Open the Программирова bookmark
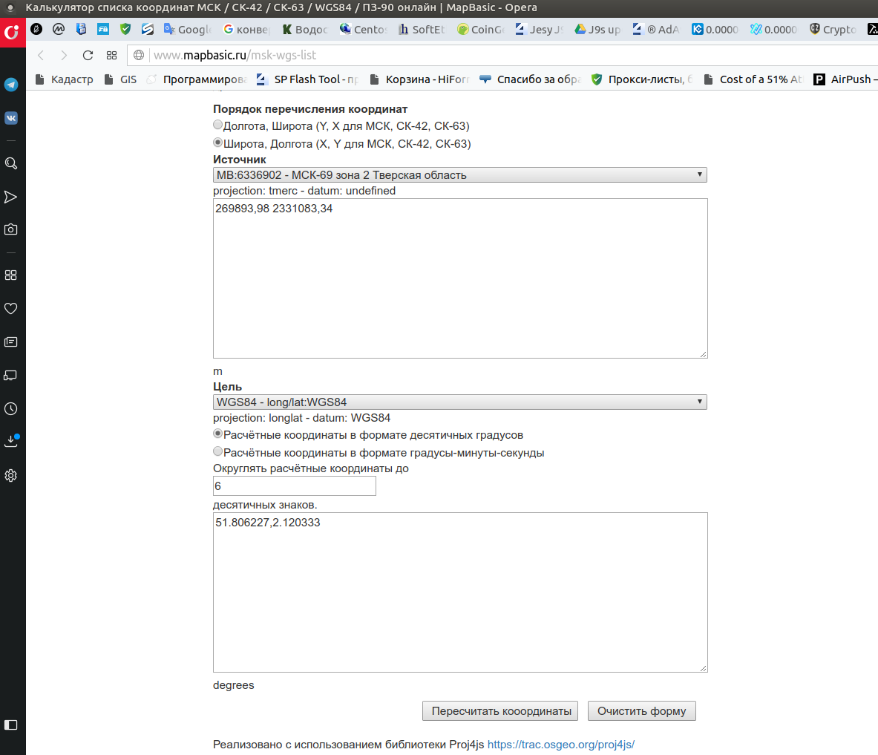 [x=196, y=79]
